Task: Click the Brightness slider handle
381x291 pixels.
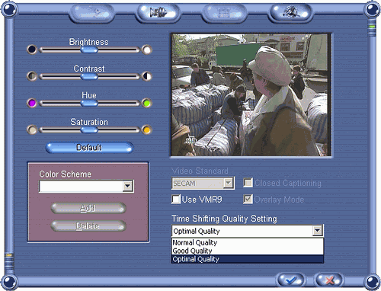Action: click(x=89, y=50)
